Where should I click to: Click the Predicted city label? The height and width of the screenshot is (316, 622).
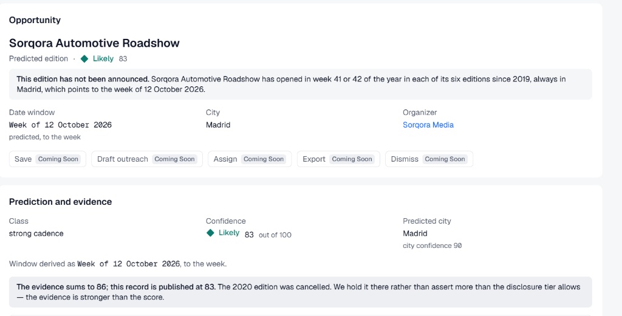pos(427,221)
